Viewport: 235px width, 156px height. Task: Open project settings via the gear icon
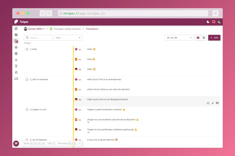point(16,47)
